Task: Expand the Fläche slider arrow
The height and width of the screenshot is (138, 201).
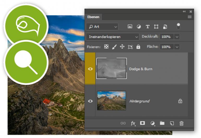Action: 177,47
